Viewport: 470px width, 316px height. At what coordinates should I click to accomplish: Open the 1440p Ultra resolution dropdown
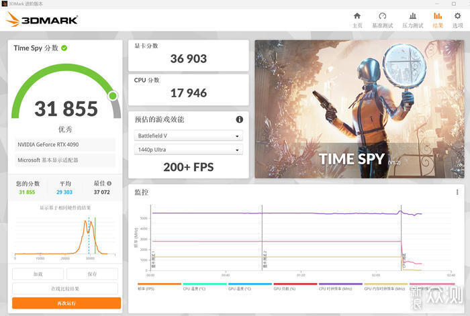(188, 150)
